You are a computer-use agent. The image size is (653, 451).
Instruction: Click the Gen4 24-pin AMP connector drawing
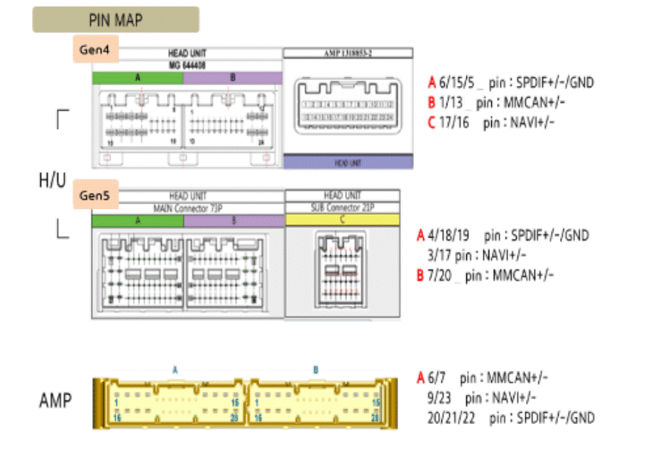click(x=349, y=106)
